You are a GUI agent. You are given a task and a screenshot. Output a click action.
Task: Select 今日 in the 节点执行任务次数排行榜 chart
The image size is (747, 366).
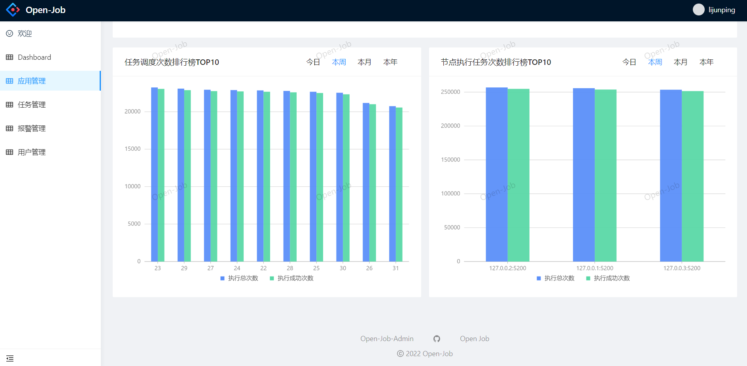click(x=630, y=62)
